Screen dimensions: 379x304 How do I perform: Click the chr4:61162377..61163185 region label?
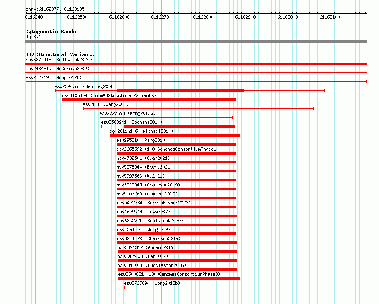point(55,9)
